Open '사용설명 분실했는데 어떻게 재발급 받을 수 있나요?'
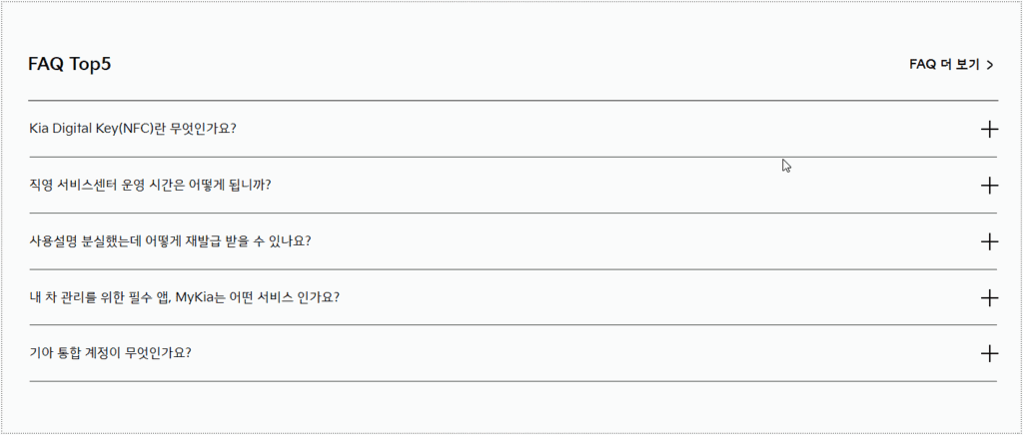Image resolution: width=1023 pixels, height=435 pixels. click(170, 240)
